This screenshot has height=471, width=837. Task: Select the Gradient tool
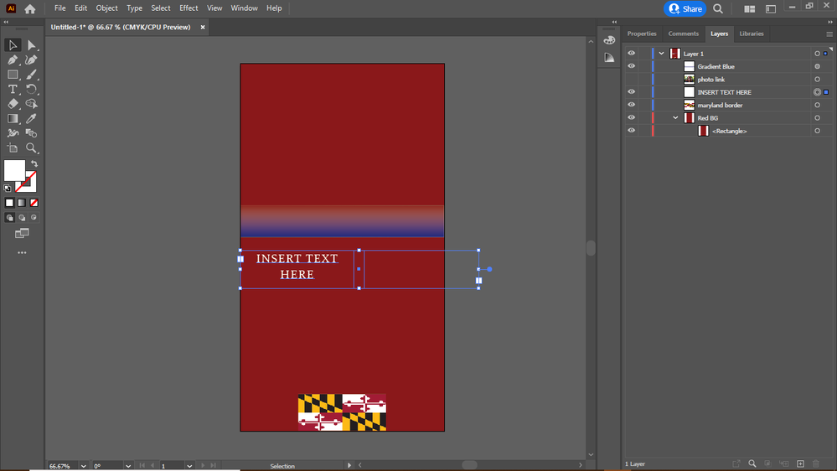pyautogui.click(x=13, y=119)
